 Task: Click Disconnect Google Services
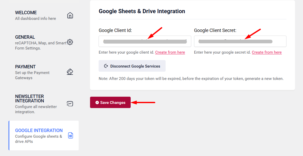[x=132, y=66]
